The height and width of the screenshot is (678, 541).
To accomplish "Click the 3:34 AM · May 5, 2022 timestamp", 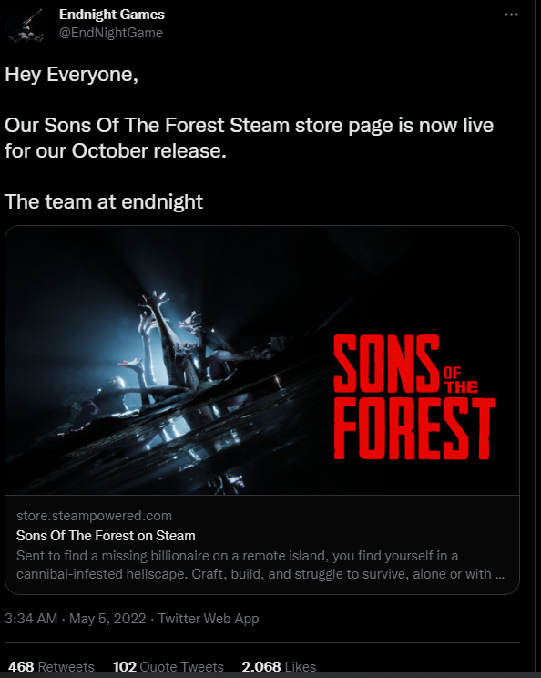I will [76, 619].
